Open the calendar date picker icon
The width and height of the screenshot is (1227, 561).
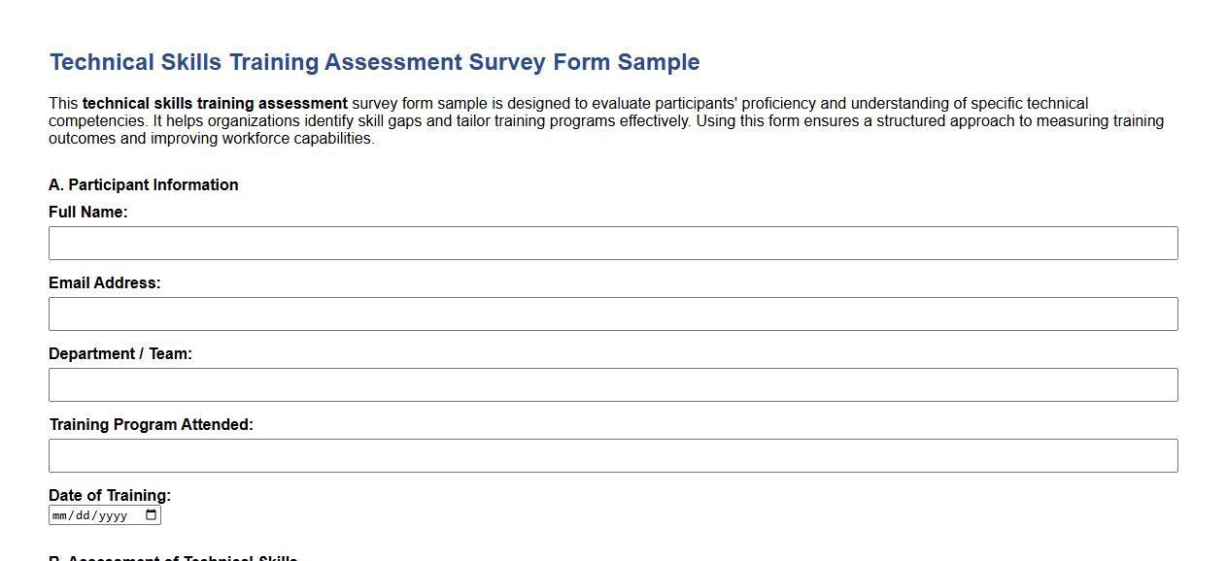[152, 514]
